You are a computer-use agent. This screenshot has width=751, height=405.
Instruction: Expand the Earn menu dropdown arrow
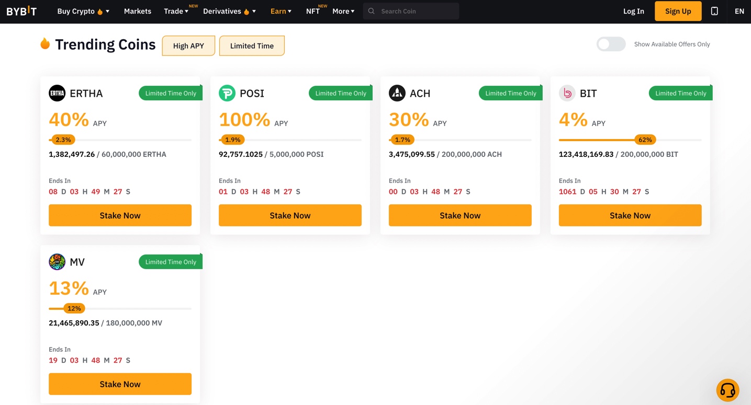tap(290, 11)
